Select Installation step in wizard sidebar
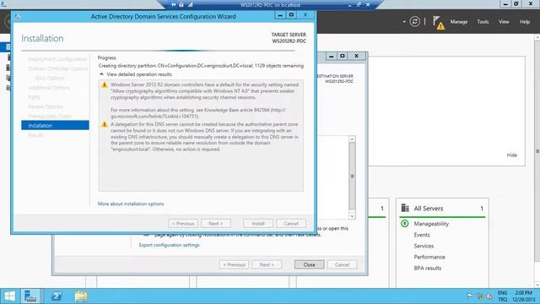 tap(55, 126)
